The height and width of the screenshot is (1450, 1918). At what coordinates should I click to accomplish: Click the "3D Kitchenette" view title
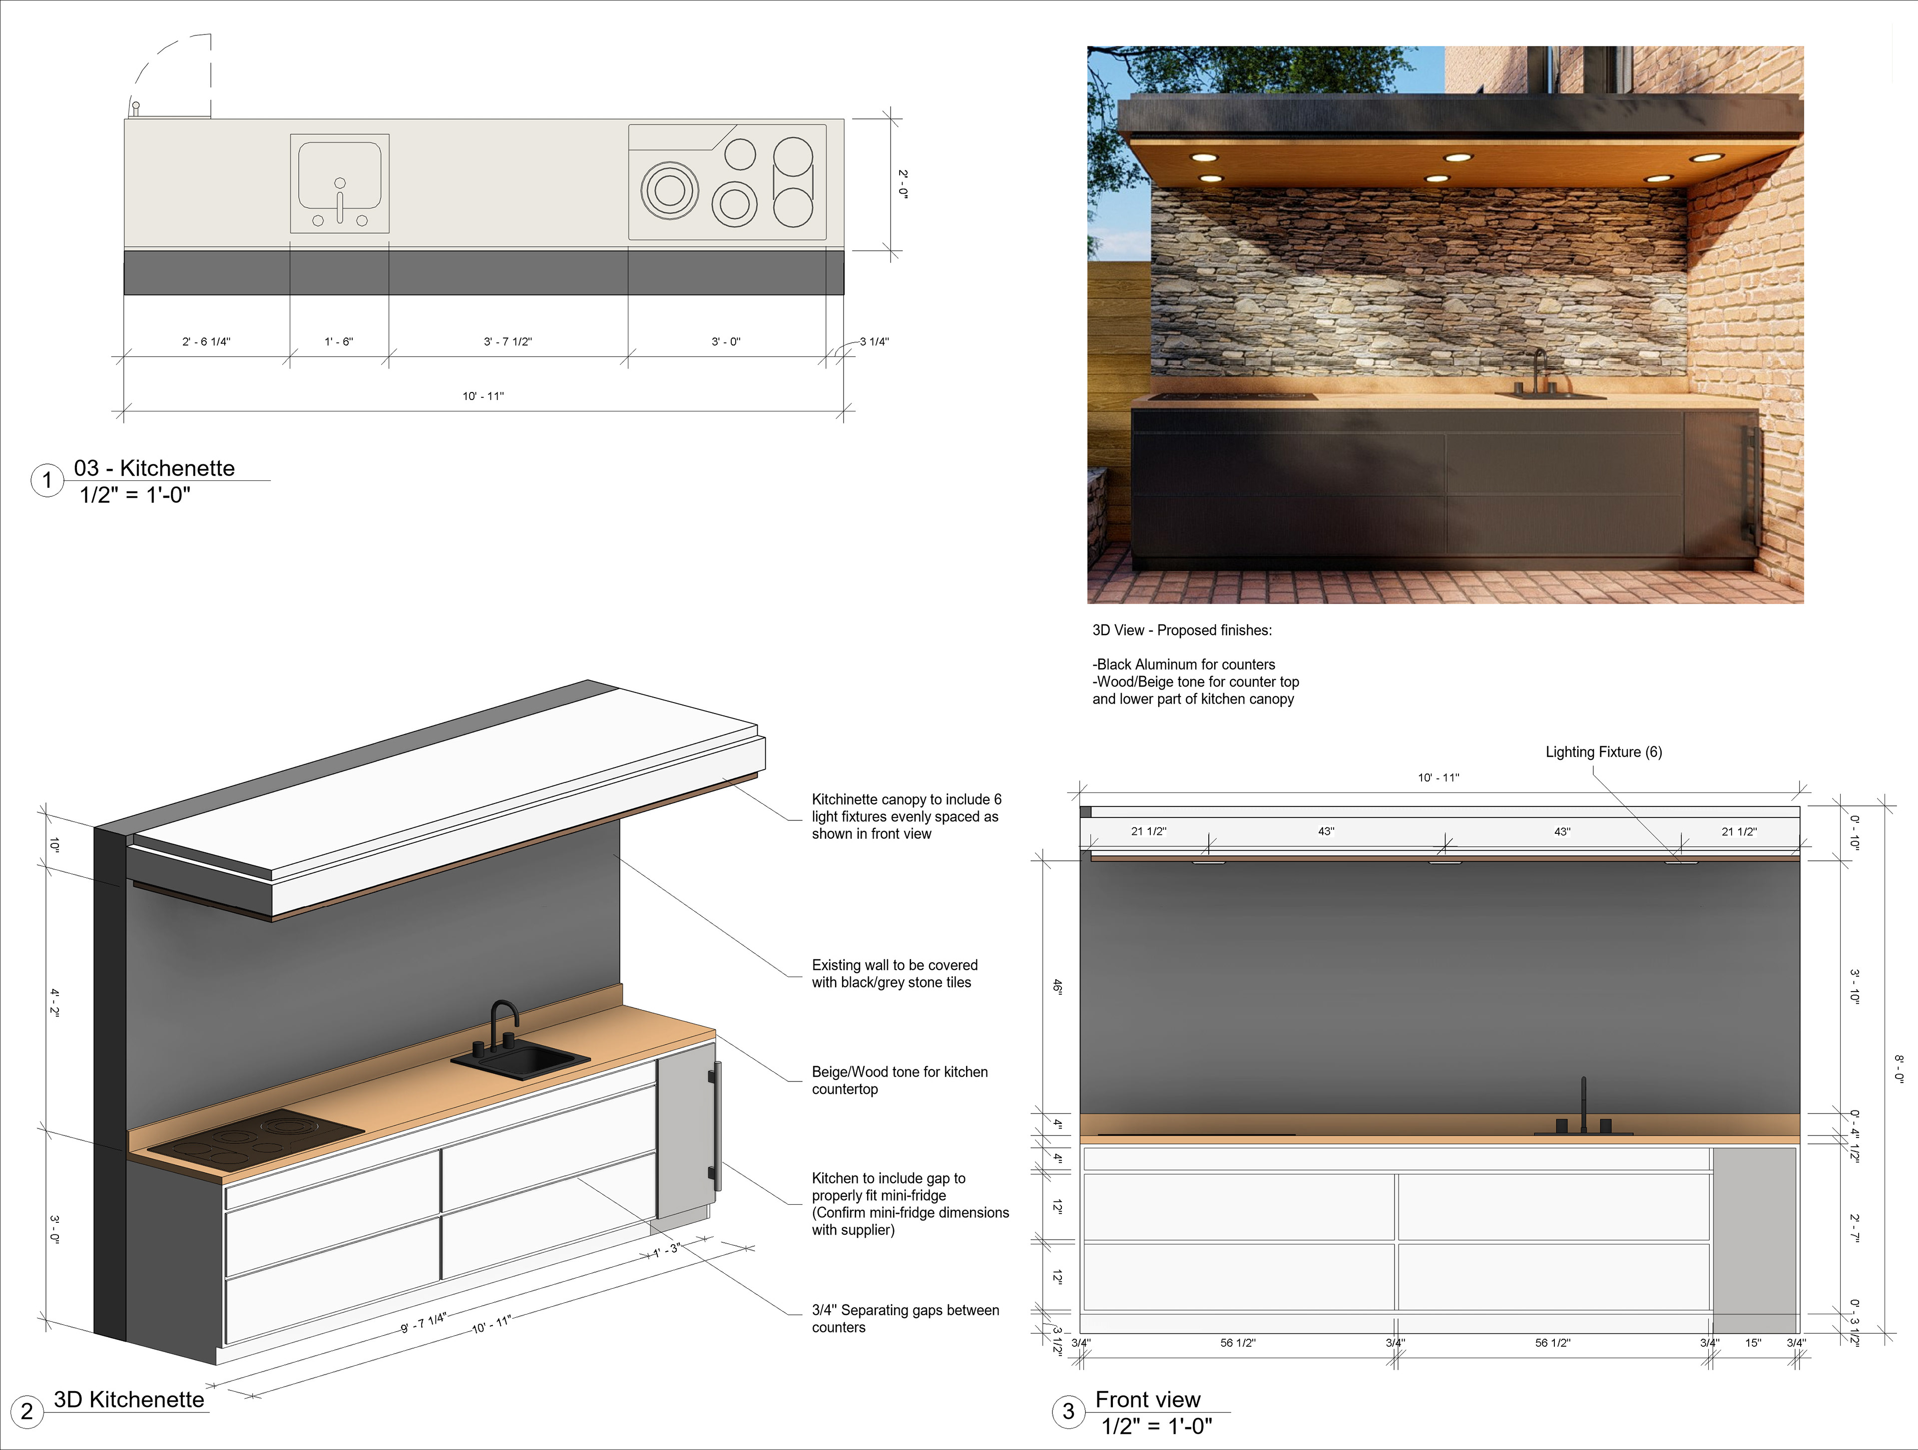[x=129, y=1399]
